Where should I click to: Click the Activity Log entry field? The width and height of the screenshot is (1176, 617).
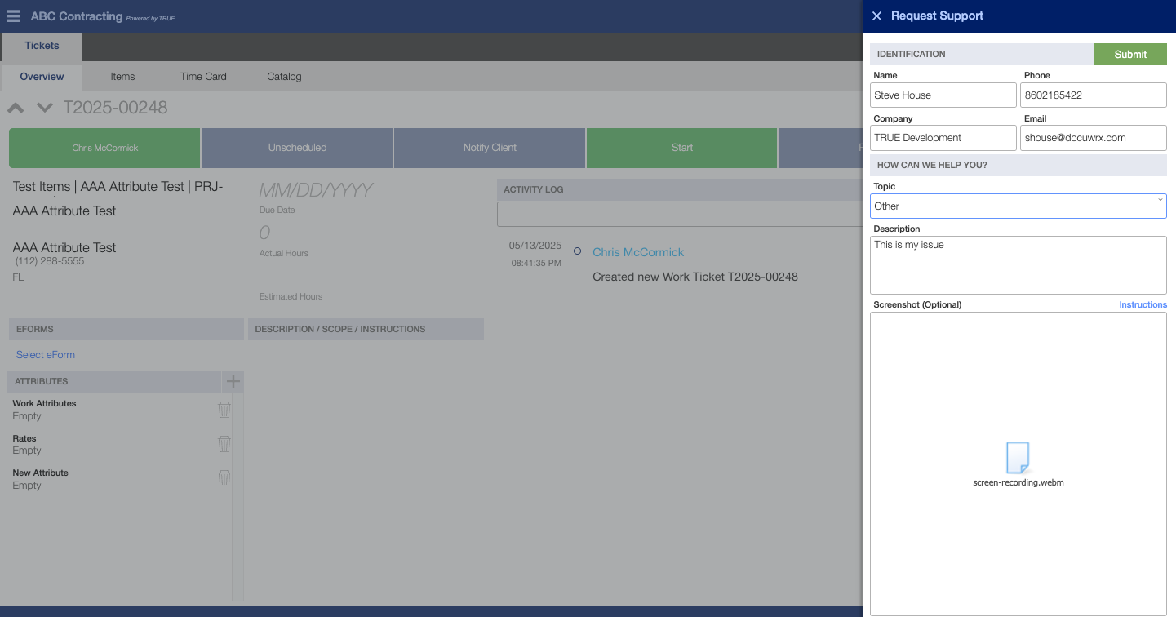click(x=679, y=215)
